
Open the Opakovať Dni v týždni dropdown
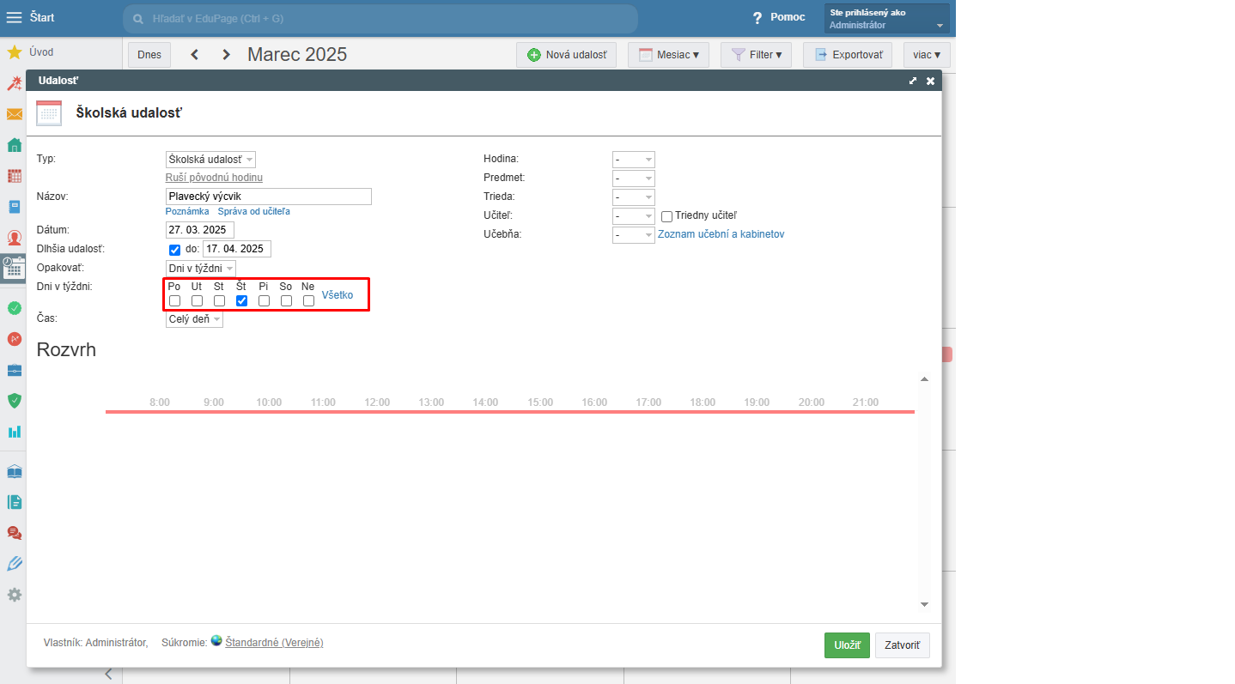point(200,269)
